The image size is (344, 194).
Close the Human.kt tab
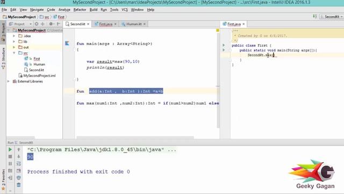point(145,24)
